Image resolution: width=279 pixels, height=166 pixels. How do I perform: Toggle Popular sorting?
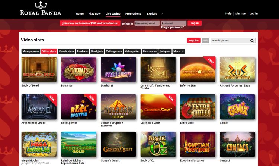193,40
